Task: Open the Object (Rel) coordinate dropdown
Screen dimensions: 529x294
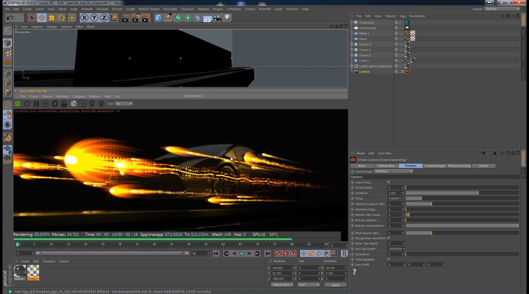Action: click(x=282, y=285)
